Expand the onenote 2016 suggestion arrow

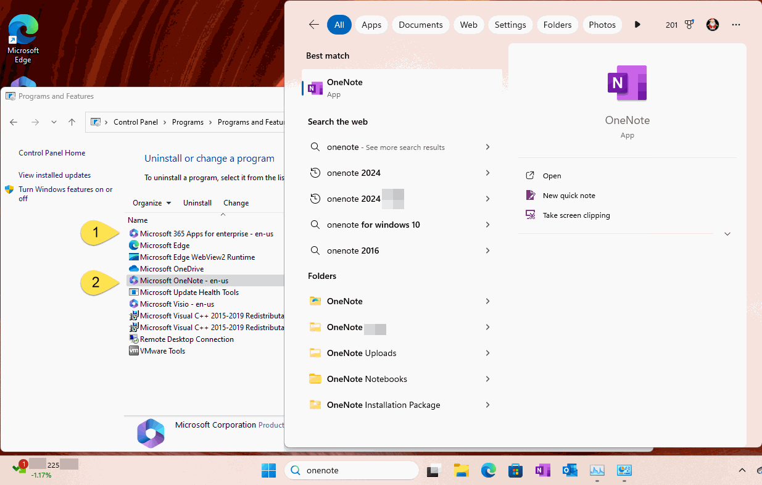point(487,251)
